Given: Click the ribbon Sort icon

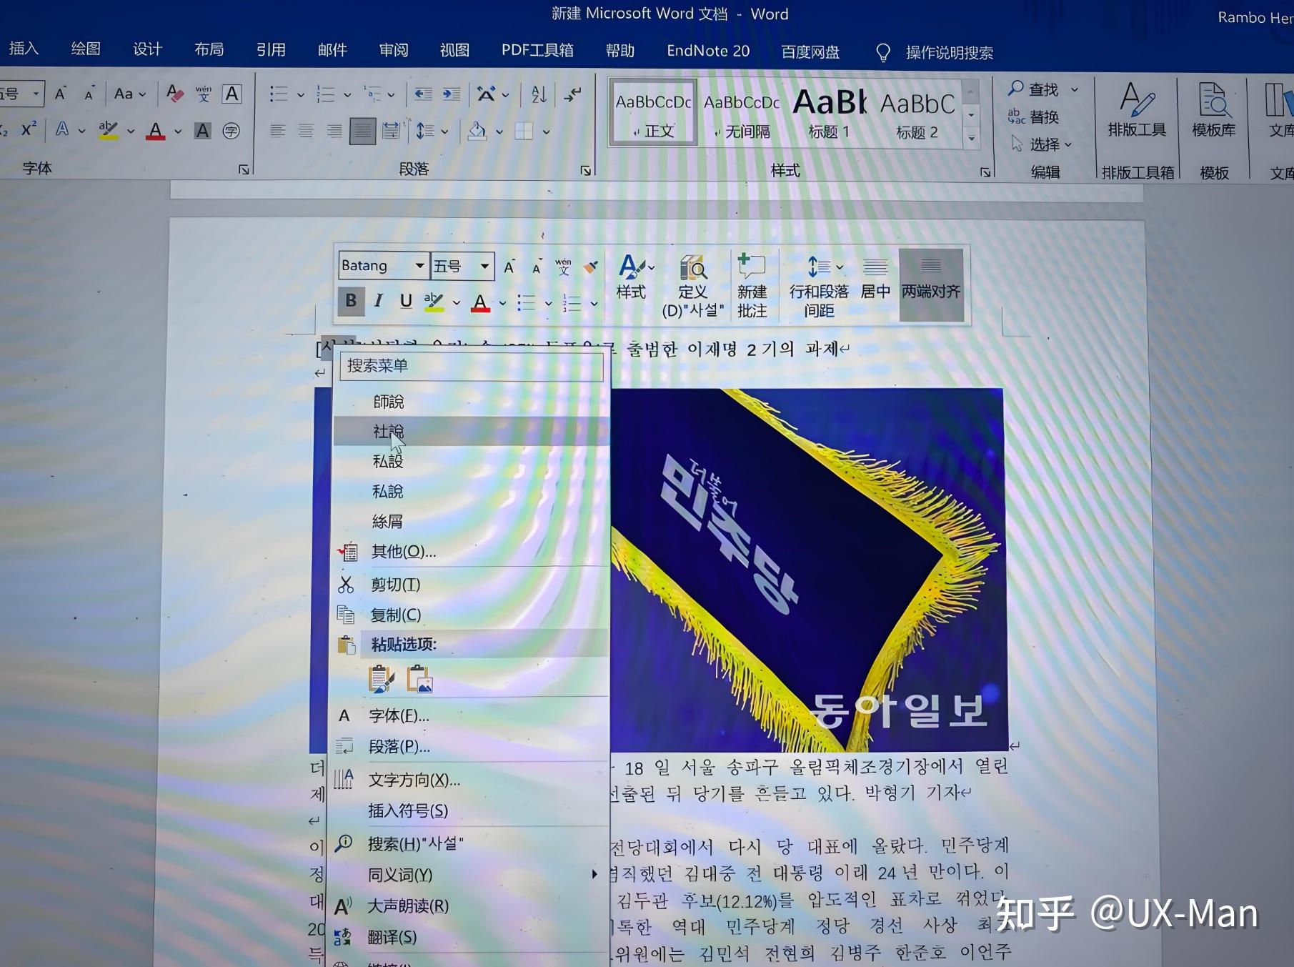Looking at the screenshot, I should coord(539,94).
